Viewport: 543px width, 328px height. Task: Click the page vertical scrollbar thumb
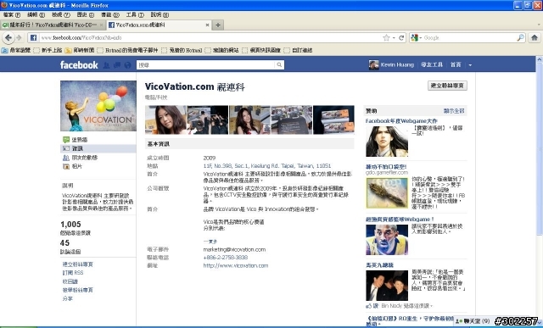click(x=540, y=149)
